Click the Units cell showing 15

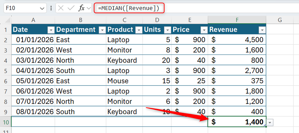pyautogui.click(x=157, y=81)
